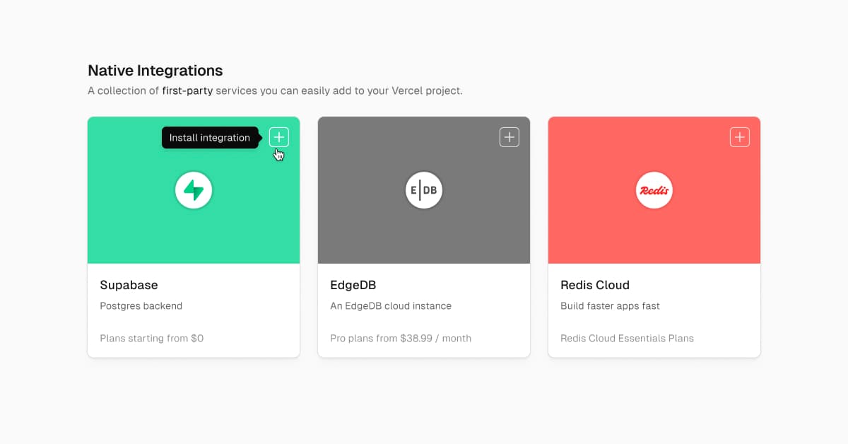
Task: Click the highlighted "first-party" text
Action: [x=187, y=91]
